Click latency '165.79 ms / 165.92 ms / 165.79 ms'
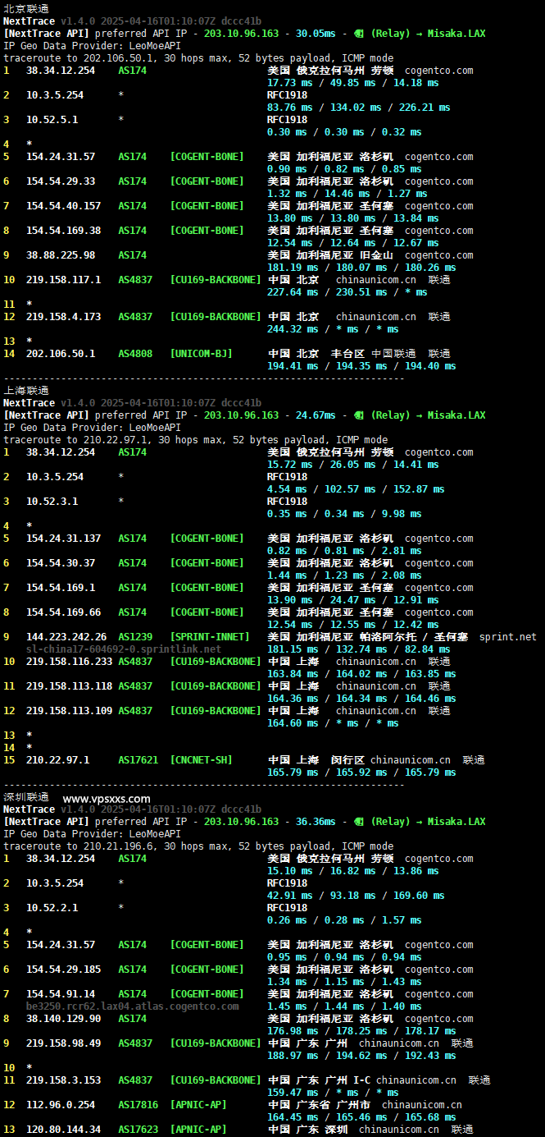The image size is (545, 1137). click(361, 773)
